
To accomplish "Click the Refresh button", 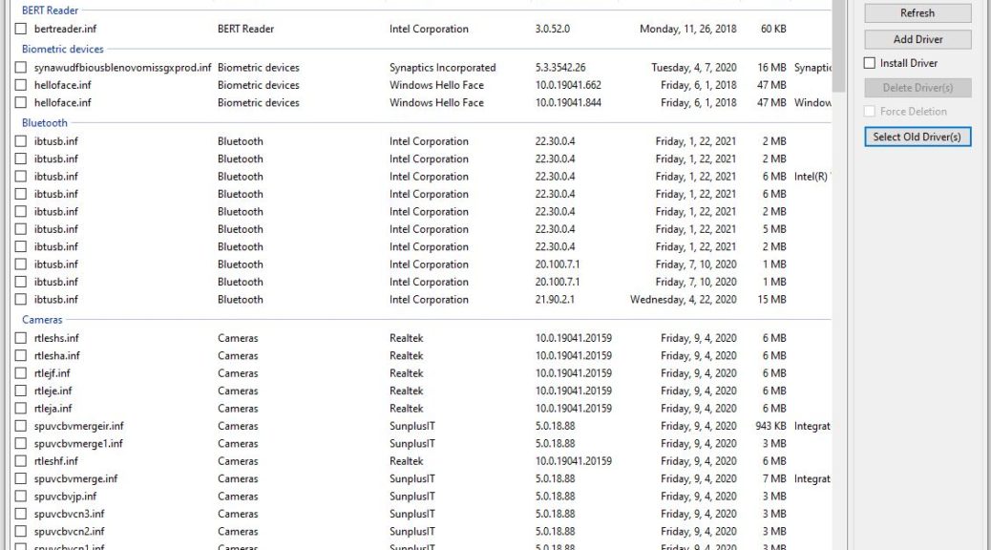I will 917,12.
